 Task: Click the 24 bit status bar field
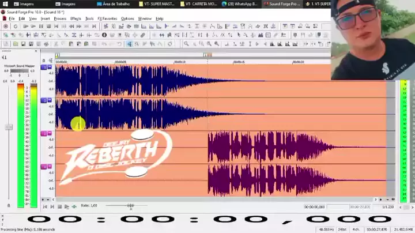[x=342, y=230]
